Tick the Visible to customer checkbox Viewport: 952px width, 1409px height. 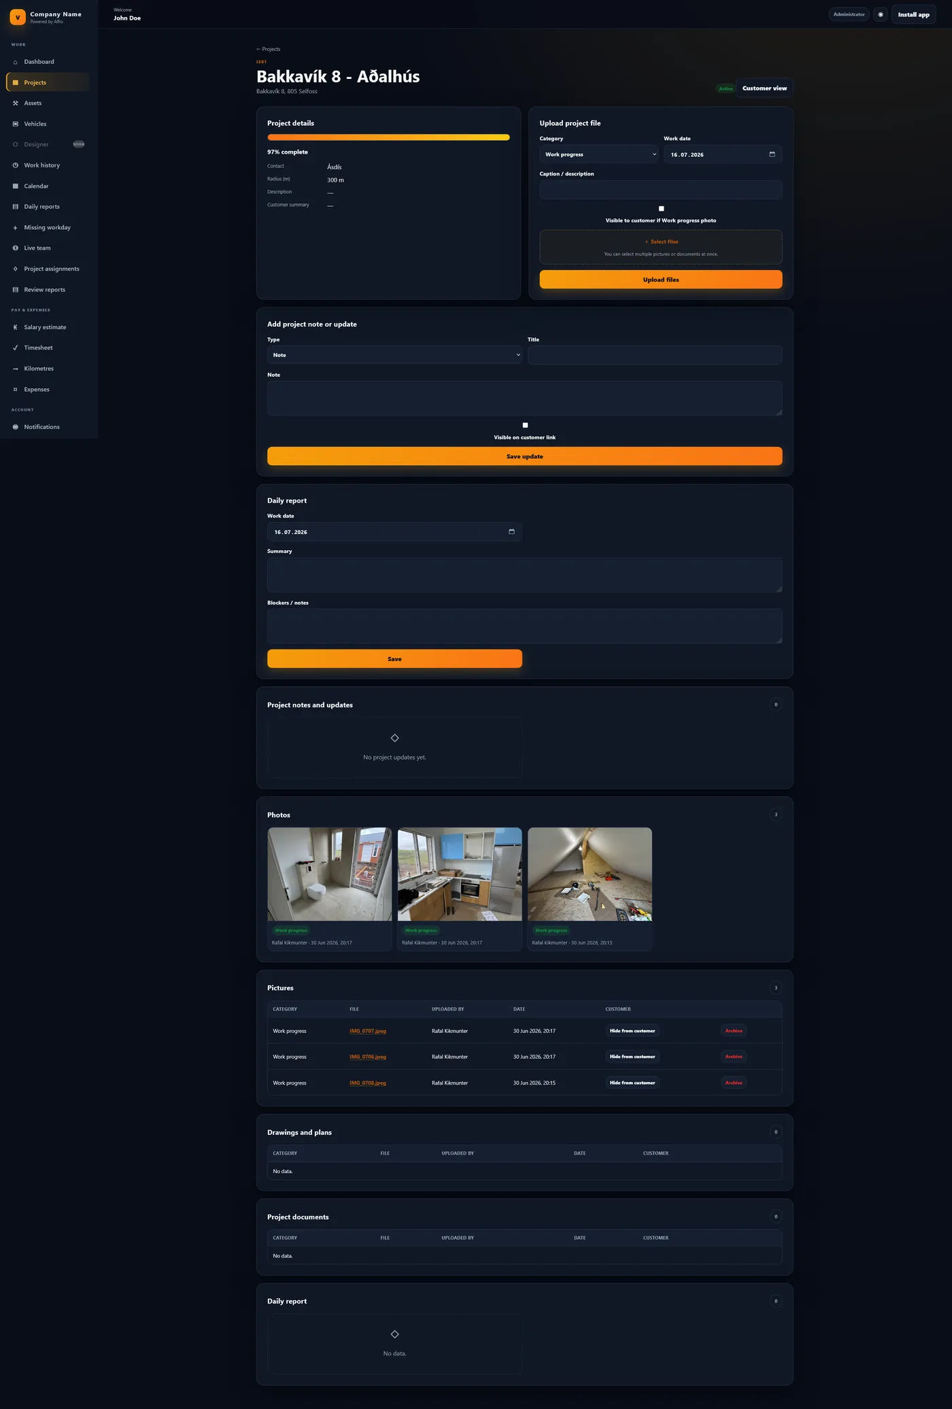tap(661, 209)
